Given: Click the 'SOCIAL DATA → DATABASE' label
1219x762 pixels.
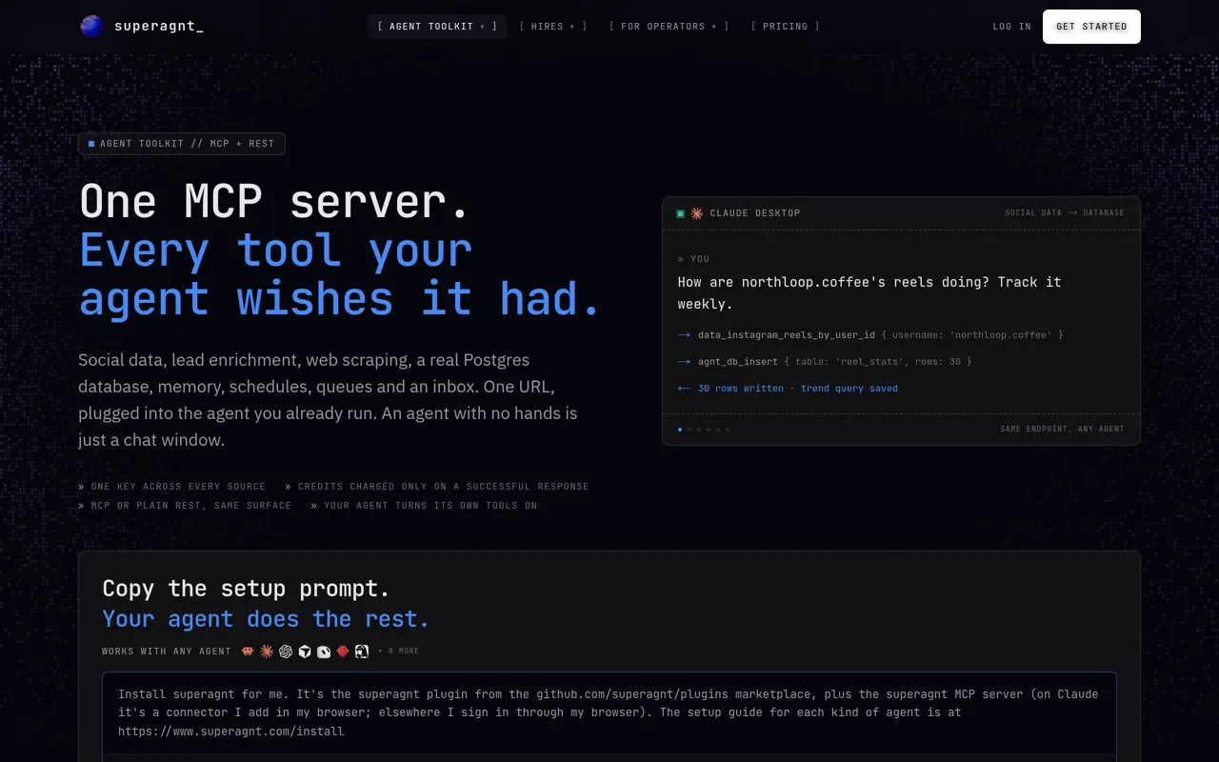Looking at the screenshot, I should point(1065,213).
